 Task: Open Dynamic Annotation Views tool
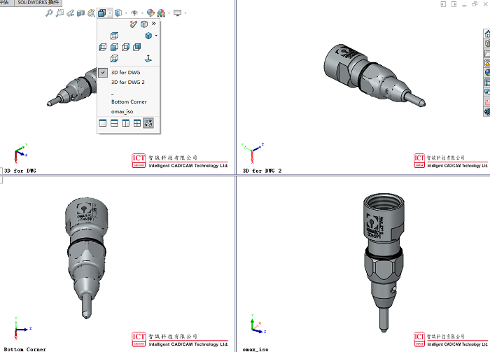[91, 13]
